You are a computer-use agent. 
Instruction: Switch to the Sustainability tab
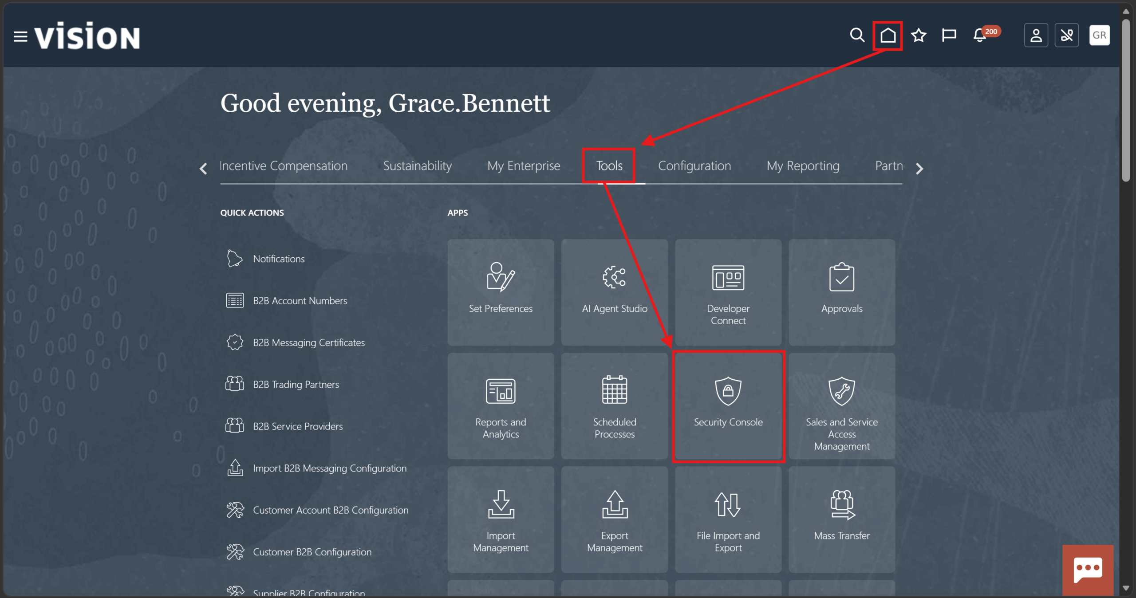417,166
